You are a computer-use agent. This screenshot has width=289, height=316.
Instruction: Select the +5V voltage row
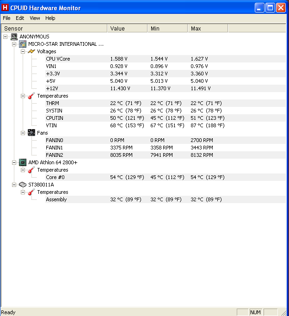pyautogui.click(x=166, y=81)
